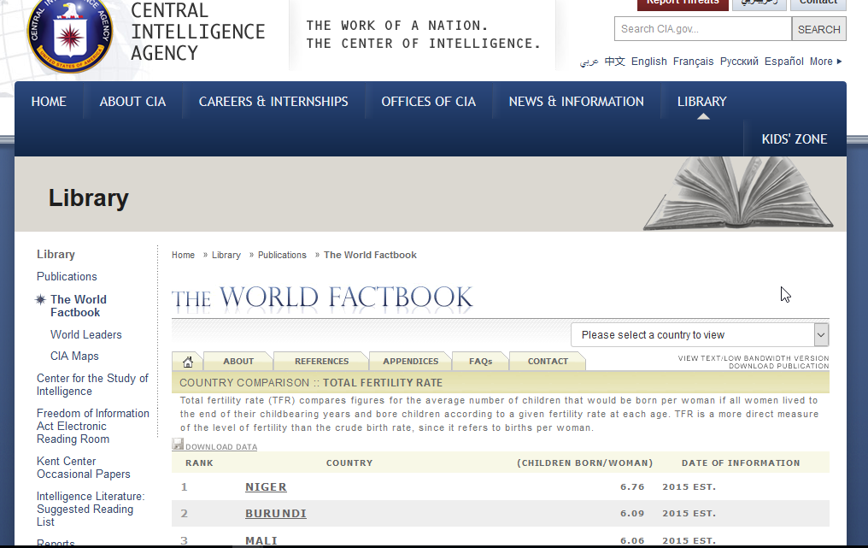This screenshot has height=548, width=868.
Task: Open CIA Maps sidebar link
Action: (x=74, y=356)
